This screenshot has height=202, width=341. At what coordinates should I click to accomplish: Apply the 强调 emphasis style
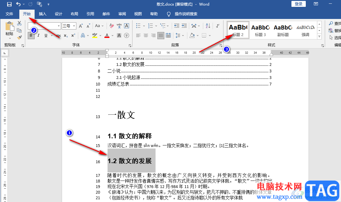(305, 30)
